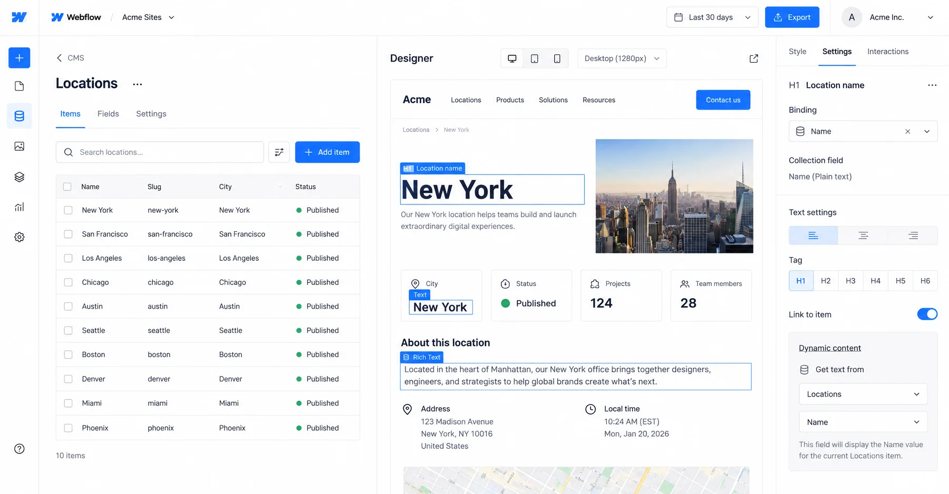Go back to CMS
This screenshot has height=494, width=949.
[x=70, y=58]
